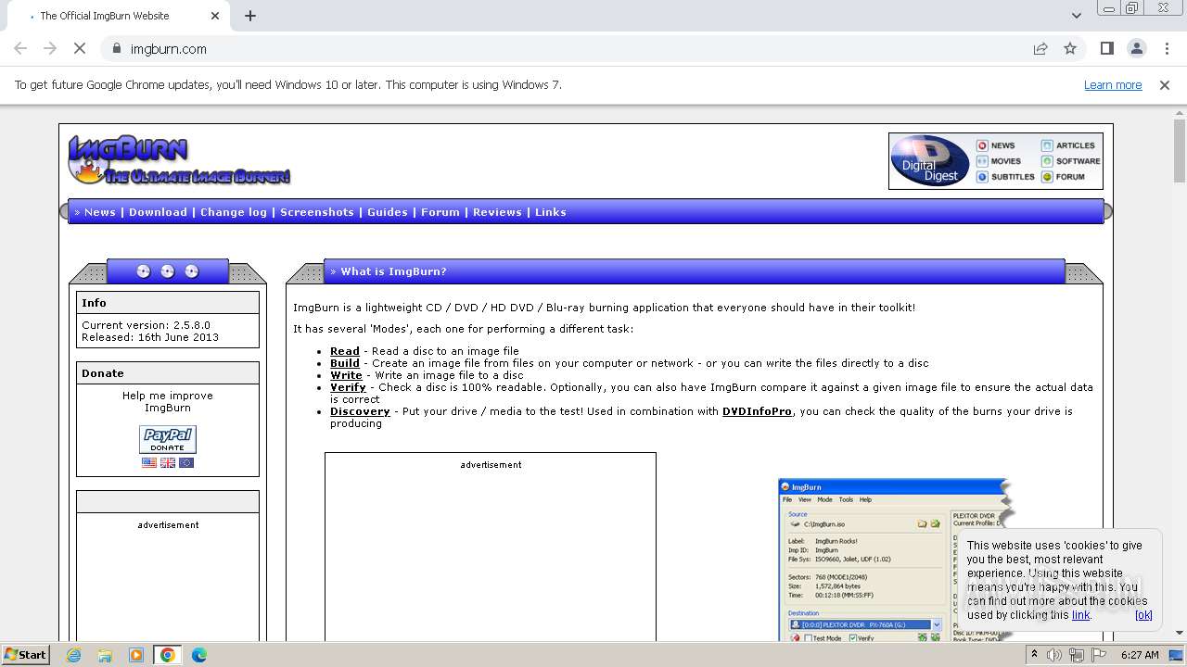The height and width of the screenshot is (667, 1187).
Task: Dismiss cookie notice with [ok]
Action: point(1143,614)
